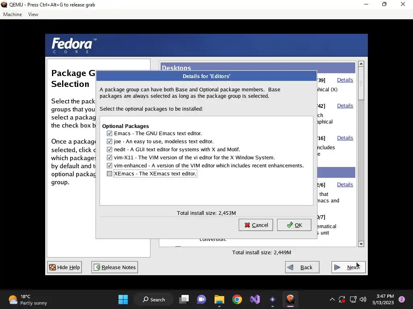Image resolution: width=413 pixels, height=309 pixels.
Task: Enable the XEmacs package checkbox
Action: pos(109,174)
